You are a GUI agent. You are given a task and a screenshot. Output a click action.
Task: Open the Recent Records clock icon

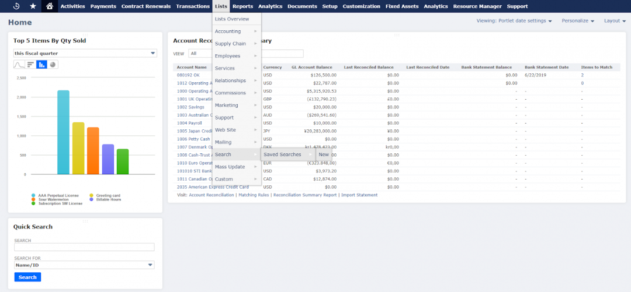(16, 6)
